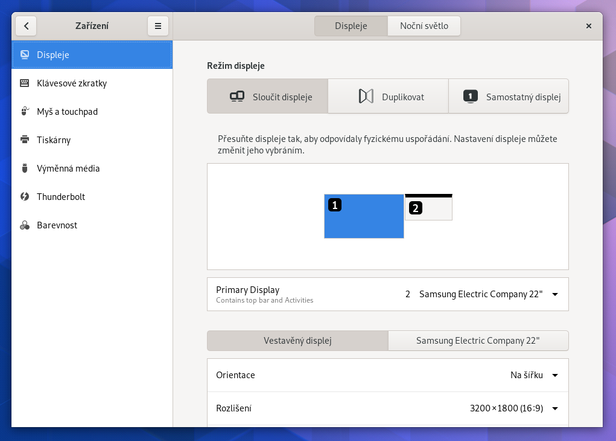Select the Vestavěný displej button

[297, 341]
